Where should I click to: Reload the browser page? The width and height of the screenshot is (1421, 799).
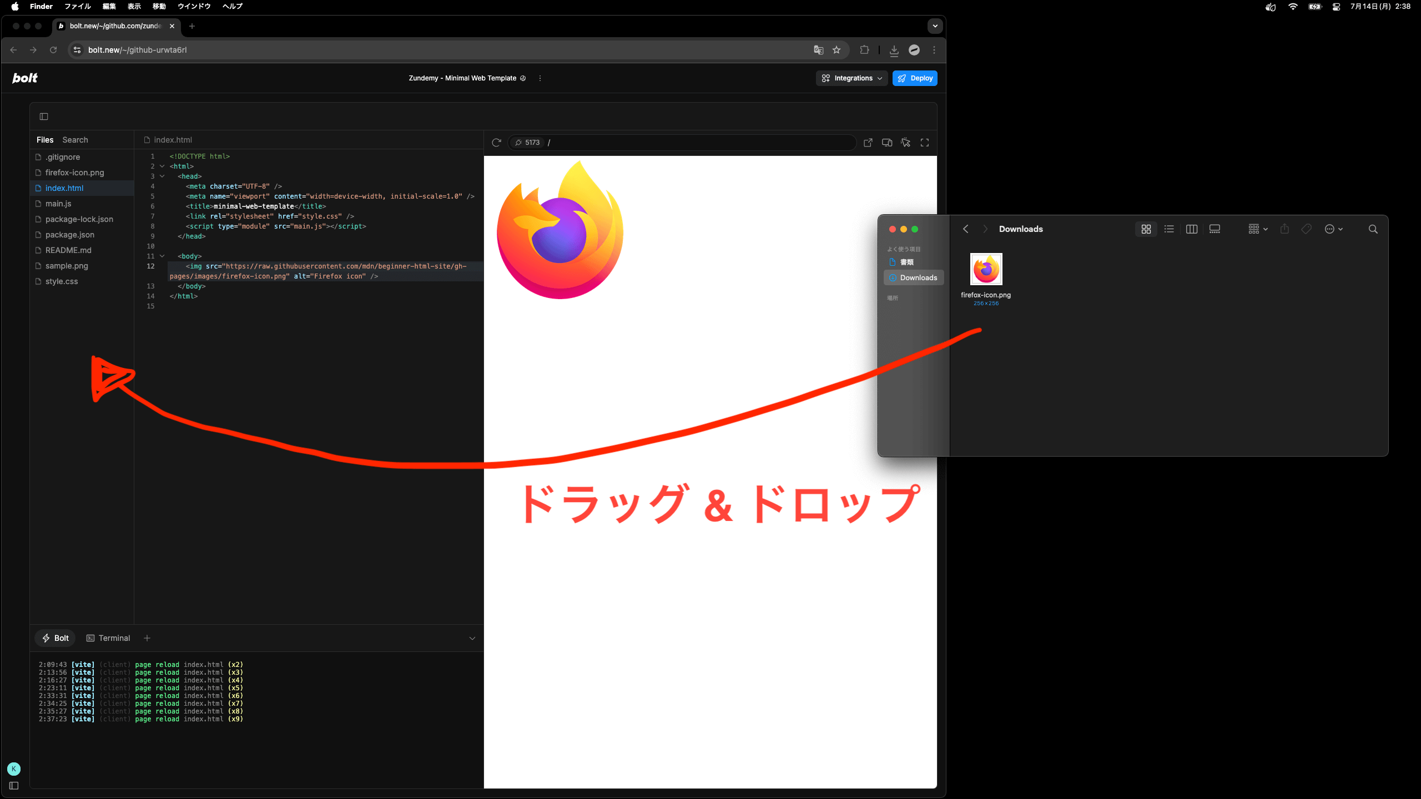[53, 50]
